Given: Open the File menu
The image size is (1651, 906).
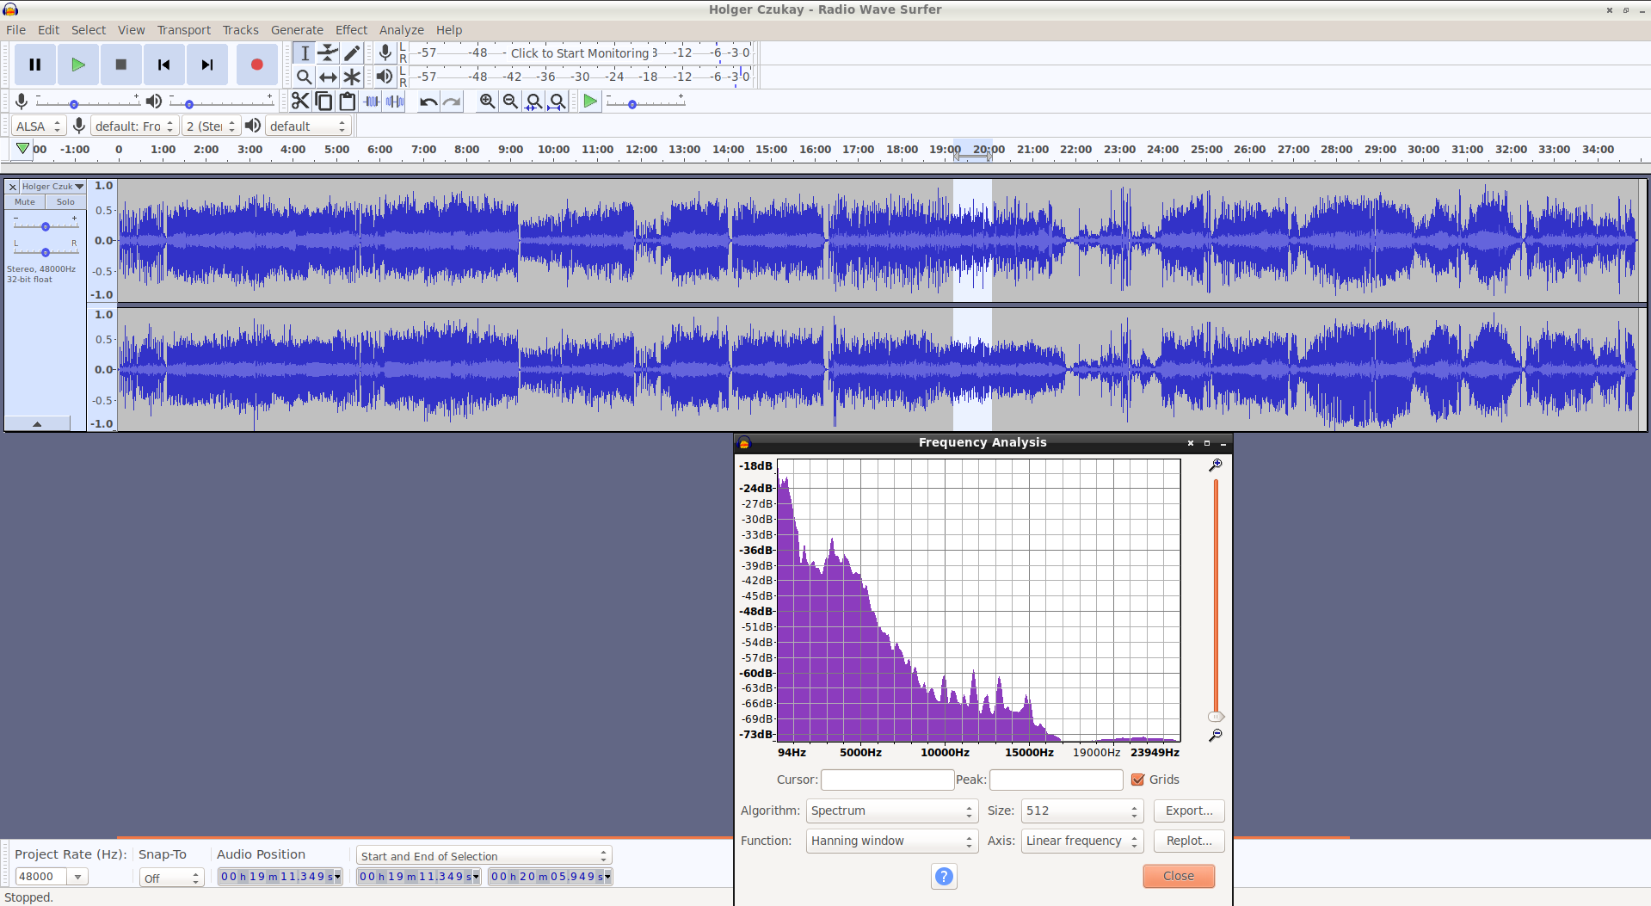Looking at the screenshot, I should click(15, 30).
